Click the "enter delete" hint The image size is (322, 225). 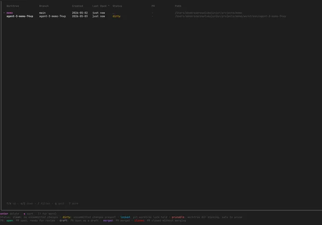tap(10, 214)
